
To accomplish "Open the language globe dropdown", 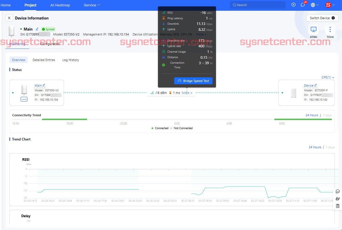I will tap(314, 5).
